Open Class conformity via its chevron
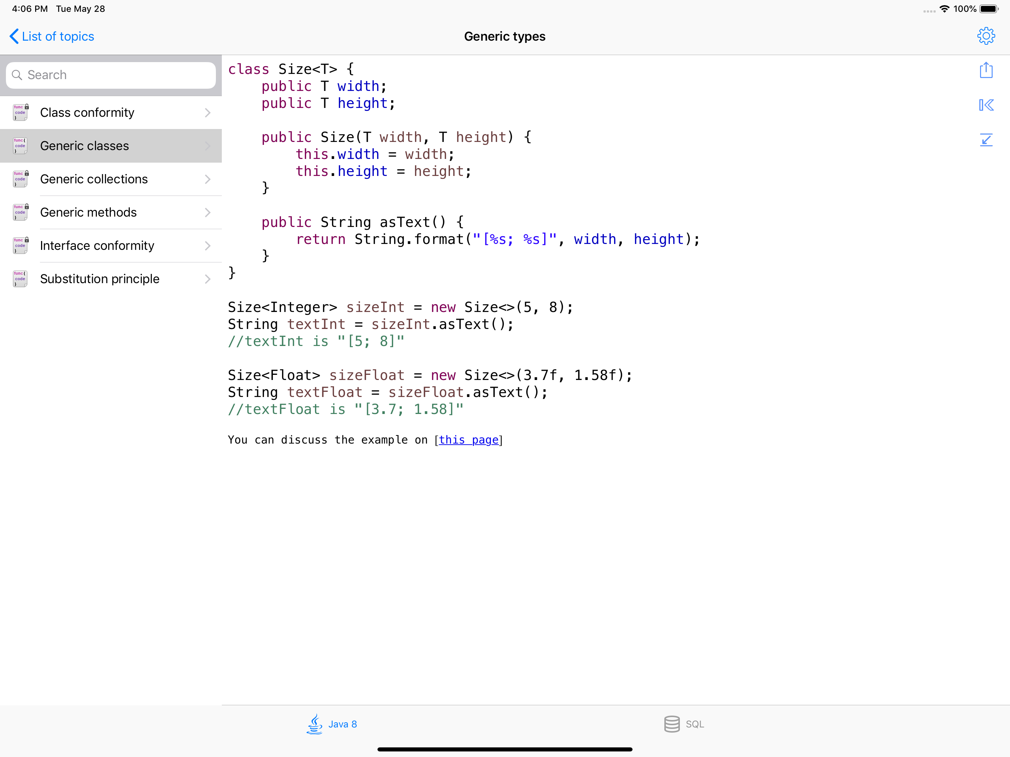This screenshot has width=1010, height=757. pos(208,112)
